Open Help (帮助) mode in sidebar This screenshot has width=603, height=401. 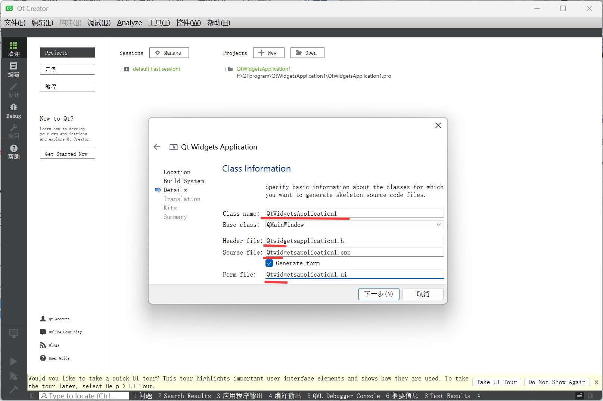click(x=14, y=152)
